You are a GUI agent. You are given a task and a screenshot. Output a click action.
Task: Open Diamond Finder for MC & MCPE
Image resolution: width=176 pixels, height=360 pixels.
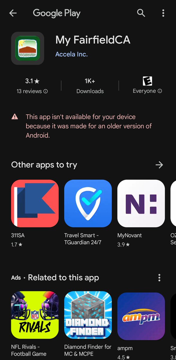pyautogui.click(x=88, y=315)
